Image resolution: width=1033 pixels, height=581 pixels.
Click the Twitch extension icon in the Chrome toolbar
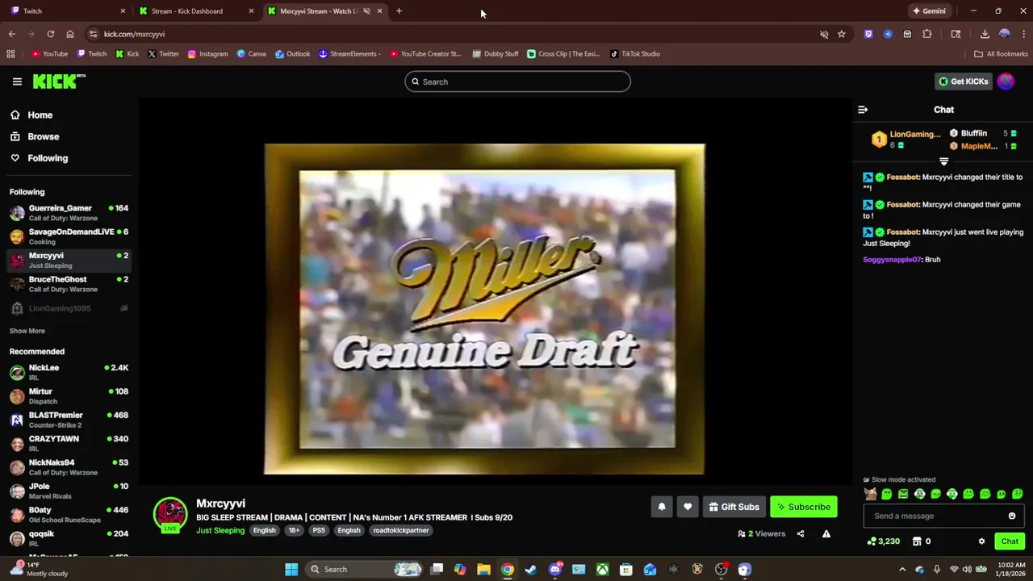(868, 34)
